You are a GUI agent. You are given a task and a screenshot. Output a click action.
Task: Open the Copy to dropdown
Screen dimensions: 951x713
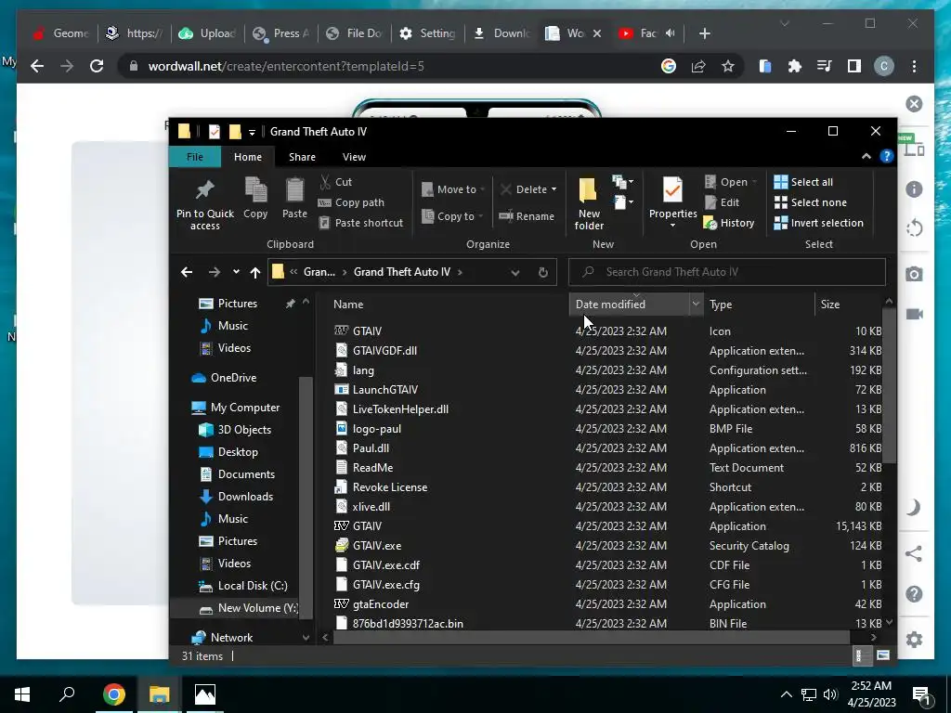coord(452,215)
